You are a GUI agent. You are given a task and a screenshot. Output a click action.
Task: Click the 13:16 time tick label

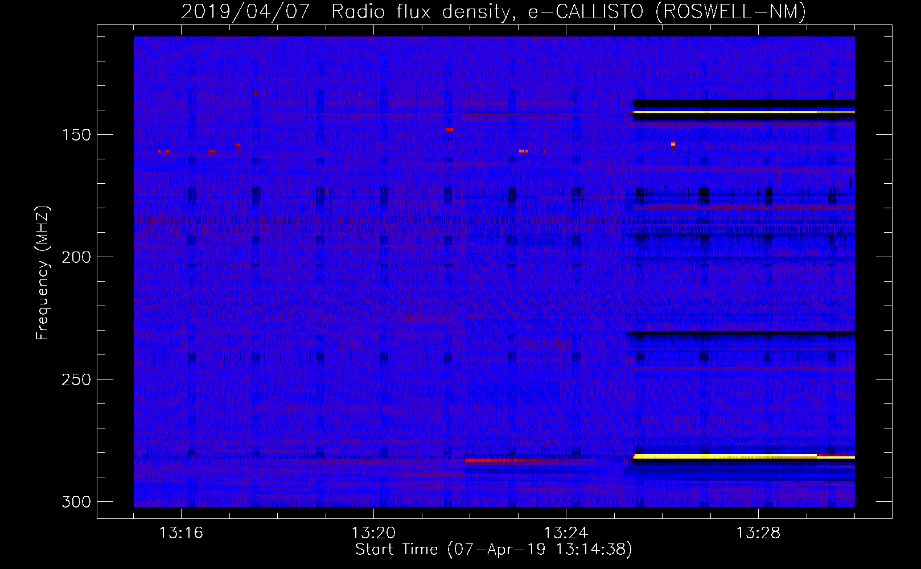tap(181, 533)
